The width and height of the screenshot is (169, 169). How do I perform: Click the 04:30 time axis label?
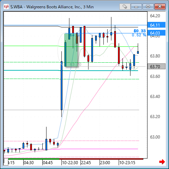pos(28,163)
